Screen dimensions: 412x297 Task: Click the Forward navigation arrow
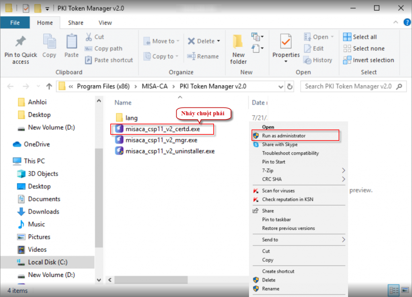coord(26,86)
